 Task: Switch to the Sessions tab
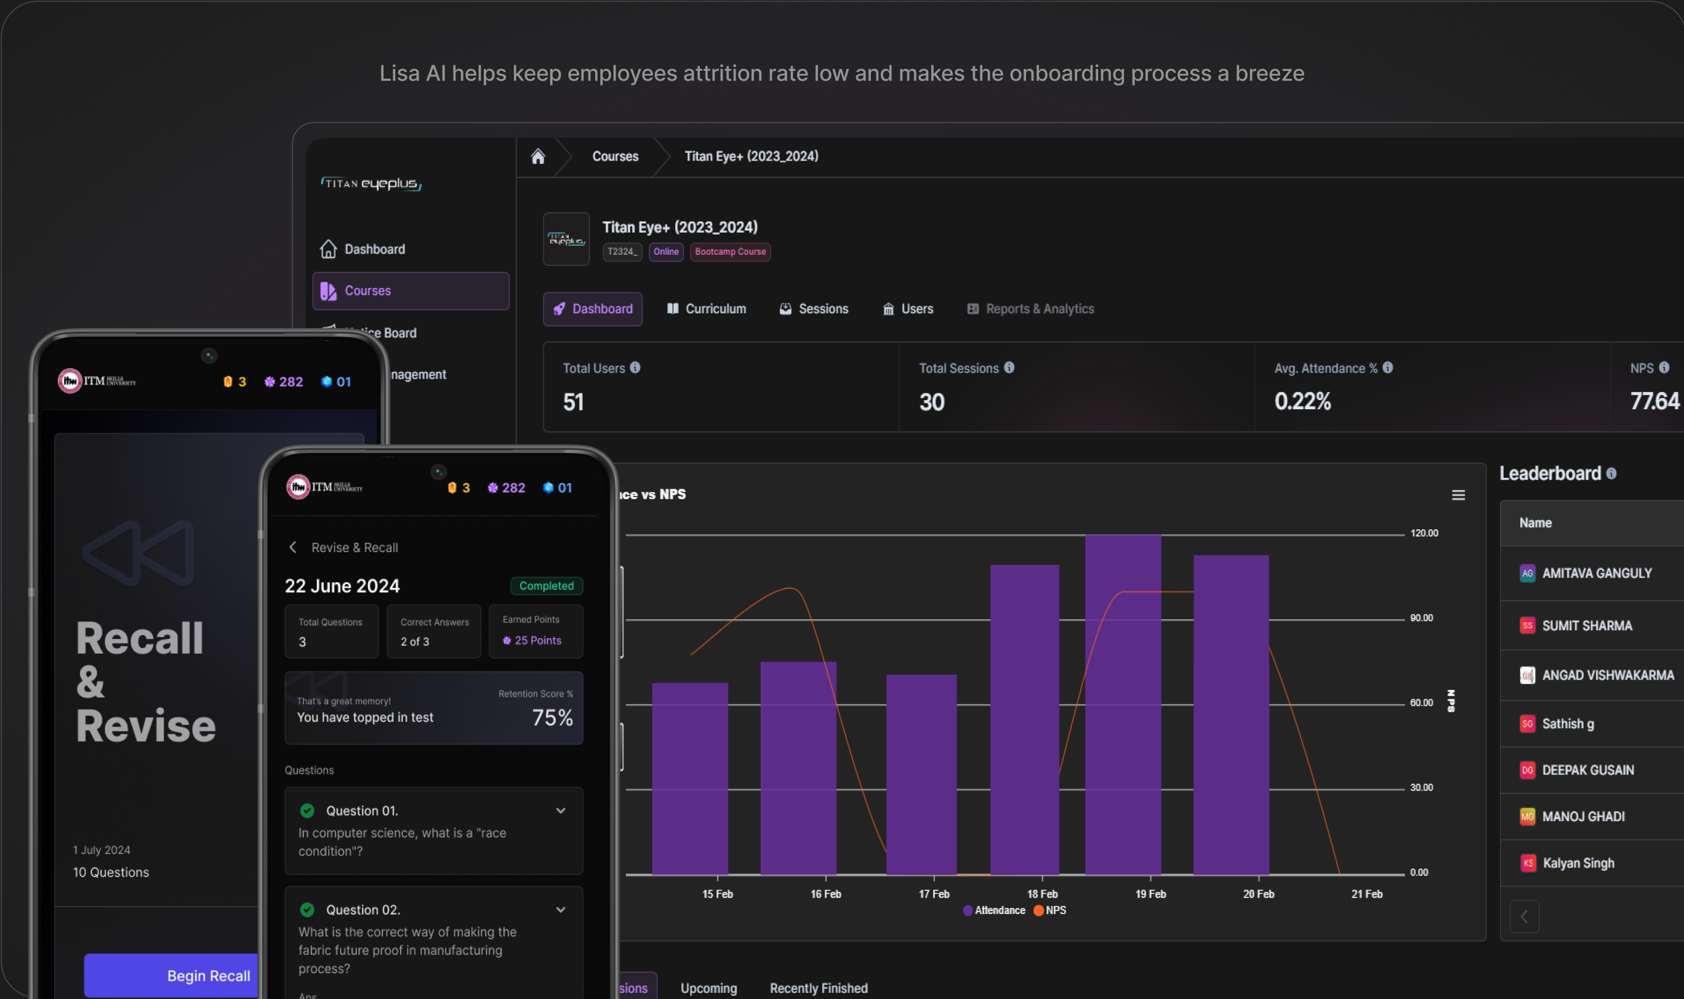pyautogui.click(x=814, y=309)
